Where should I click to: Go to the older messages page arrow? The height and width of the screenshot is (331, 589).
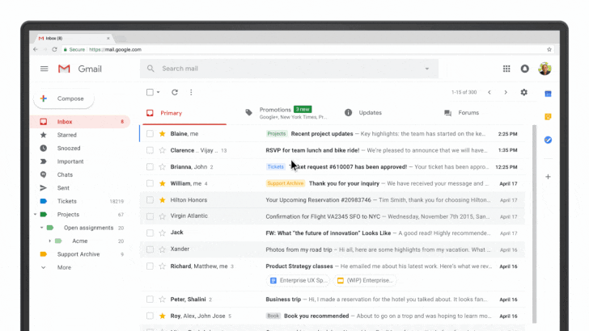point(506,92)
